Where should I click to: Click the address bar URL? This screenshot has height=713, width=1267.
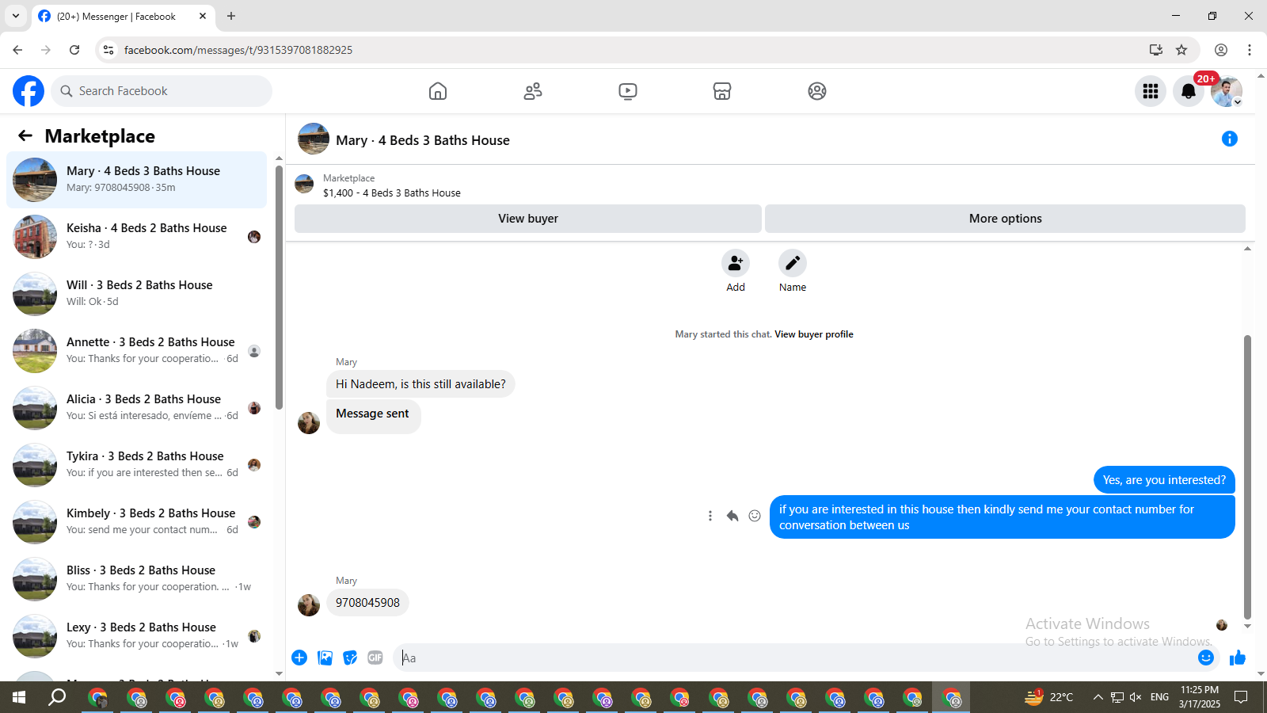(x=238, y=50)
